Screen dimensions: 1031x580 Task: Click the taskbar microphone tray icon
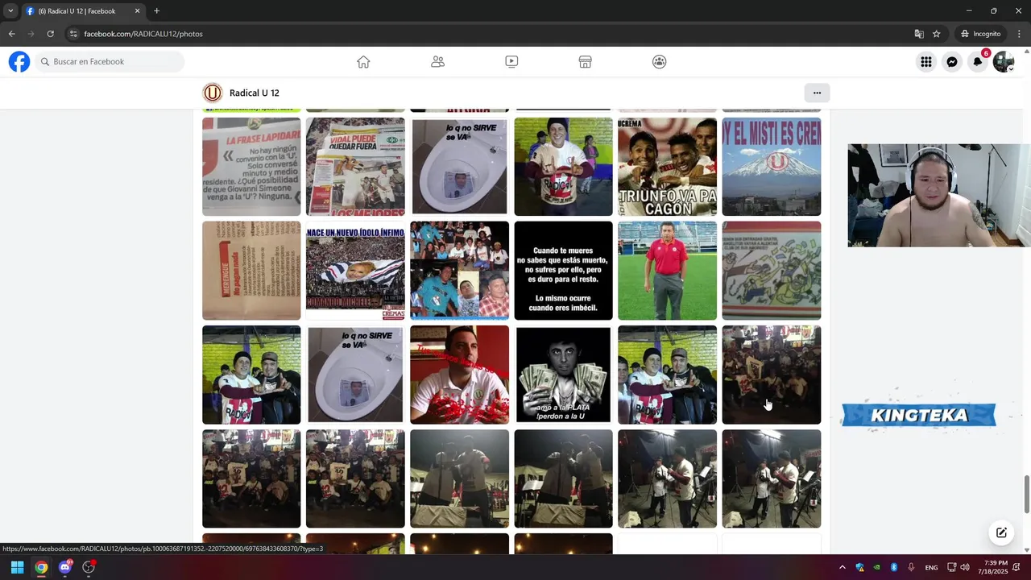coord(912,567)
